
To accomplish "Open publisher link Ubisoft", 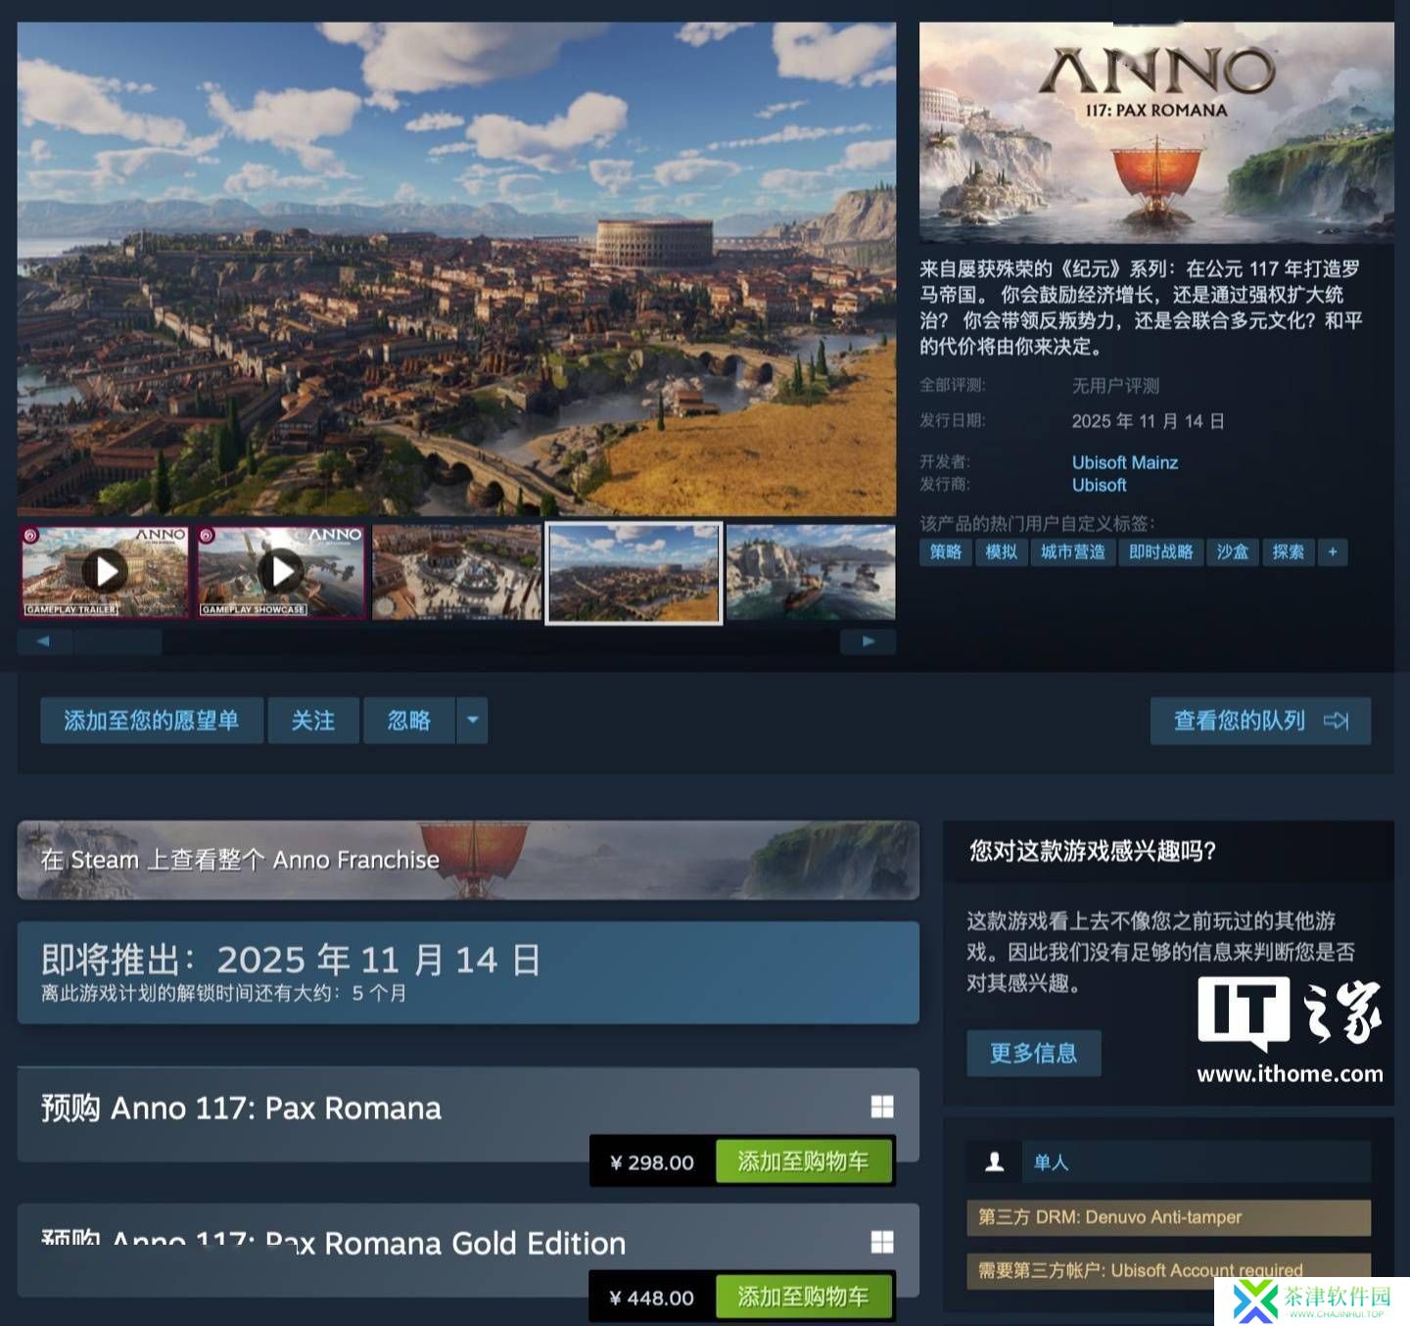I will (x=1099, y=485).
